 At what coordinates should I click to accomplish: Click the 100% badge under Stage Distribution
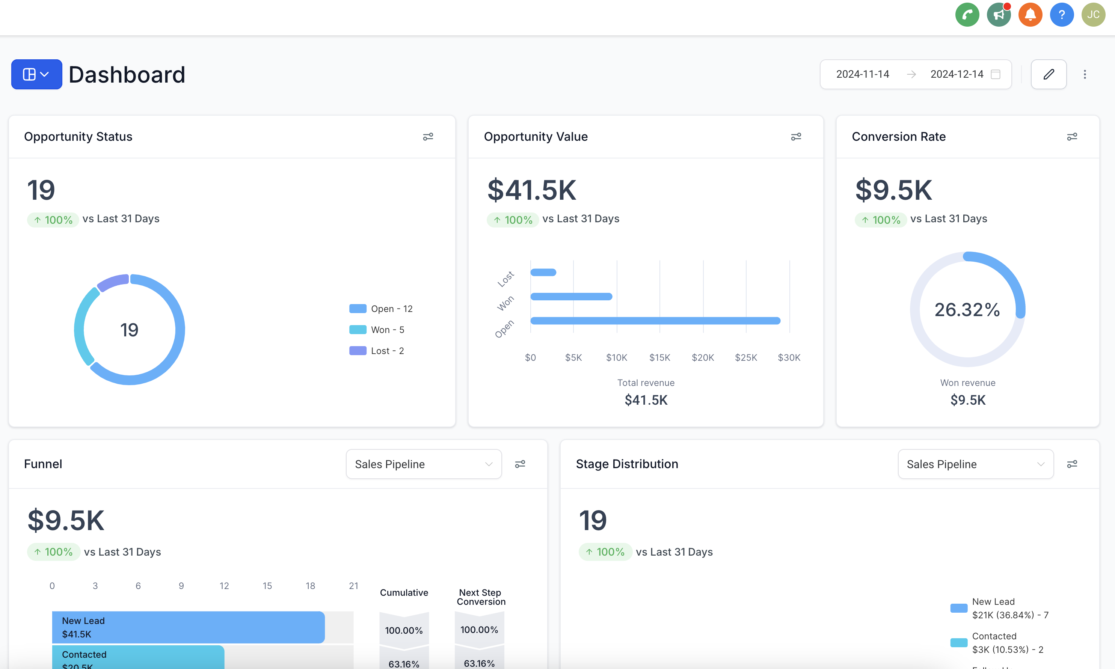point(605,552)
